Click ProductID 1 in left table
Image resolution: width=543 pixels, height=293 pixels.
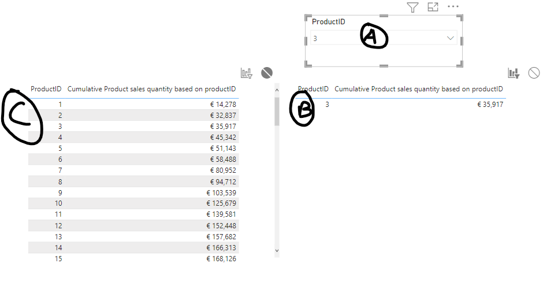60,104
